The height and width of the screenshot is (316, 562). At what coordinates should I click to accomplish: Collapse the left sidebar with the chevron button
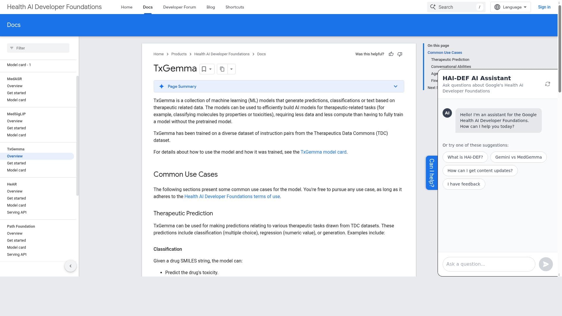pyautogui.click(x=71, y=266)
